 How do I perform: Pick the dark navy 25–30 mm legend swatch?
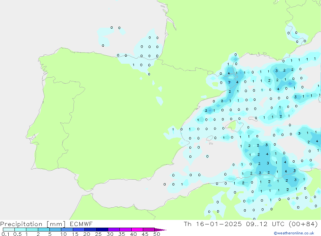pyautogui.click(x=102, y=230)
